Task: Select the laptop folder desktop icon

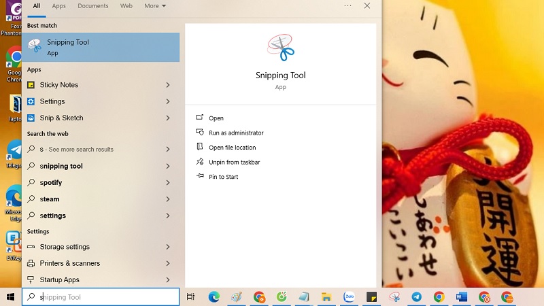Action: pos(15,108)
